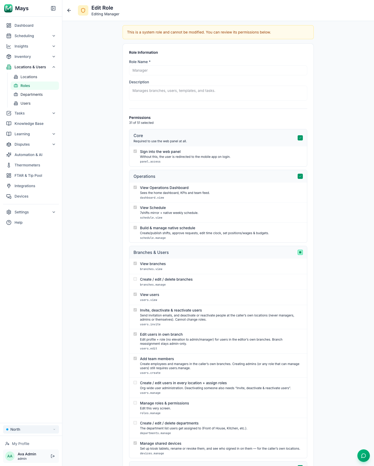Screen dimensions: 374x466
Task: Expand the Disputes menu chevron
Action: [x=54, y=144]
